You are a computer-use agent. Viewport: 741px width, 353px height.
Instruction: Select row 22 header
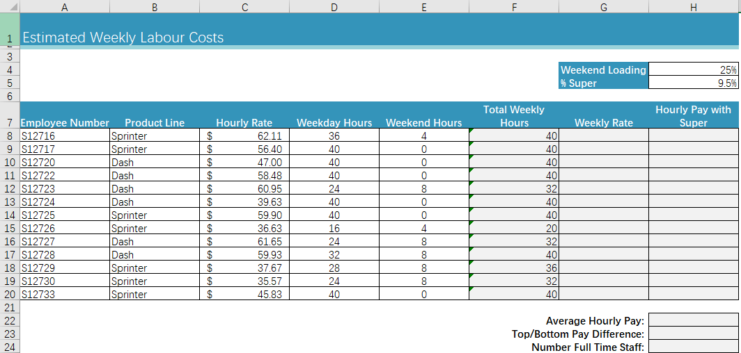point(10,320)
